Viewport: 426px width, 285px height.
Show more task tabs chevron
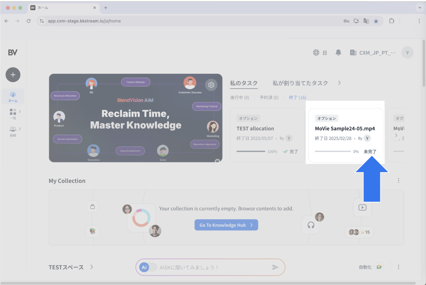pyautogui.click(x=339, y=83)
